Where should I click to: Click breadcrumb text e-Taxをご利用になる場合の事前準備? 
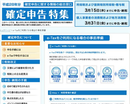tap(29, 30)
